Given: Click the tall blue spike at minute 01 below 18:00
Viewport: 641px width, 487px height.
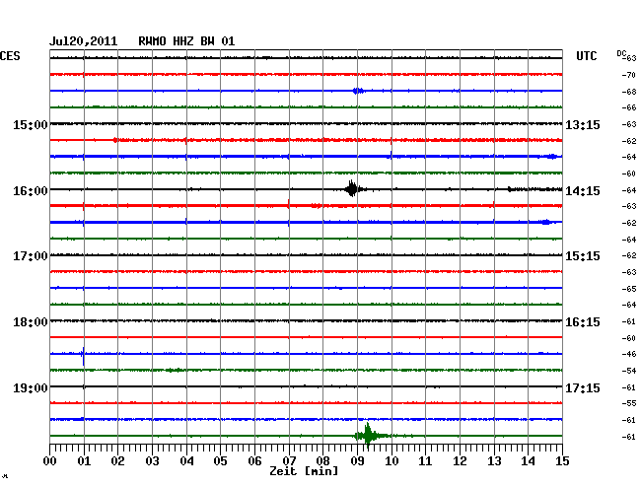Looking at the screenshot, I should click(84, 356).
